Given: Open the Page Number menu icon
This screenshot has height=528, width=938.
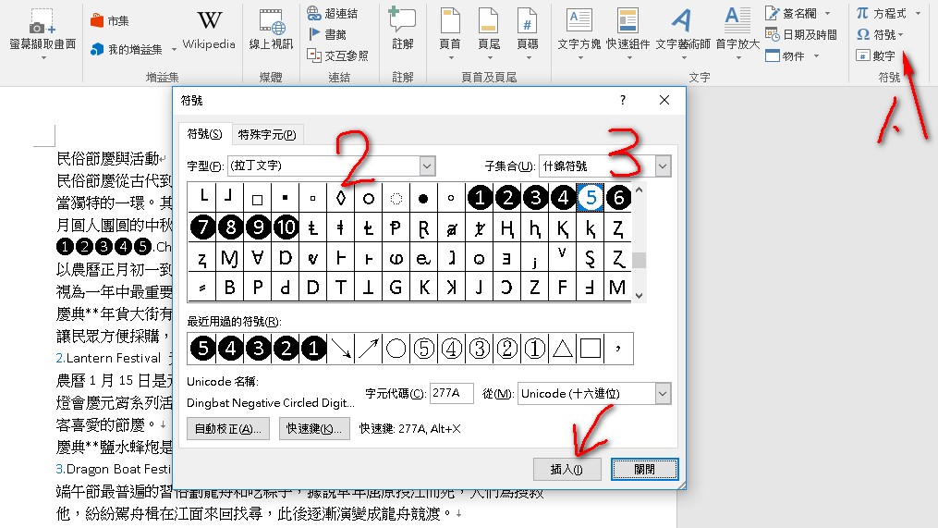Looking at the screenshot, I should pos(528,30).
